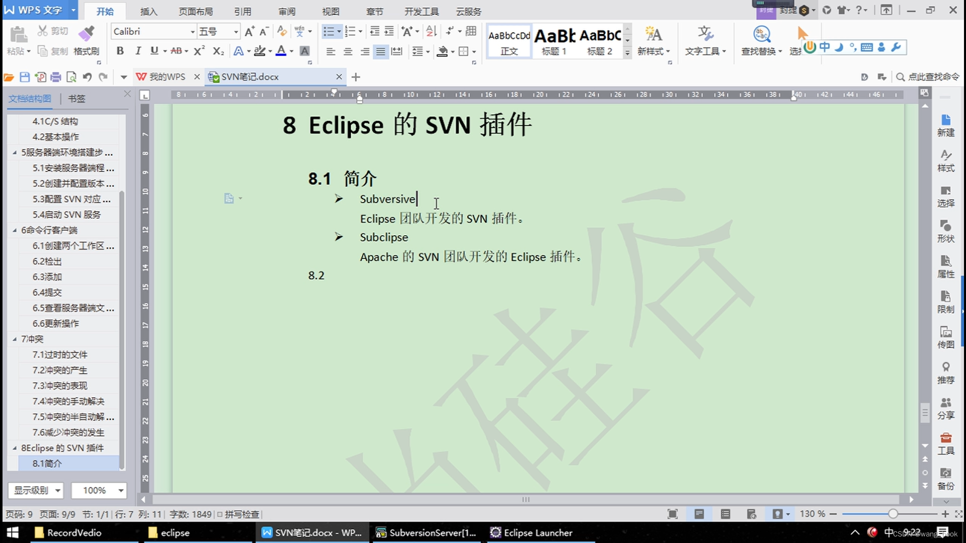The height and width of the screenshot is (543, 966).
Task: Open the 我的WPS document tab
Action: point(168,77)
